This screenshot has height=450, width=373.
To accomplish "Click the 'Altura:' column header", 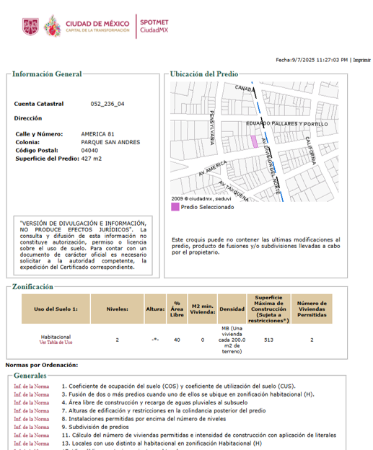I will click(155, 309).
